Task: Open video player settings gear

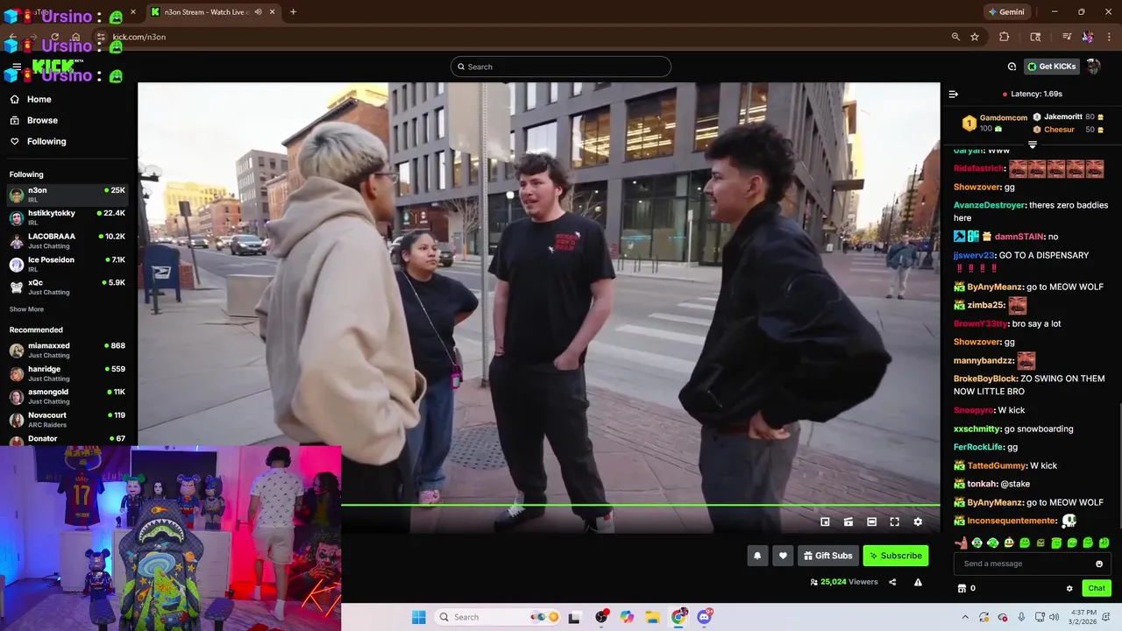Action: click(918, 521)
